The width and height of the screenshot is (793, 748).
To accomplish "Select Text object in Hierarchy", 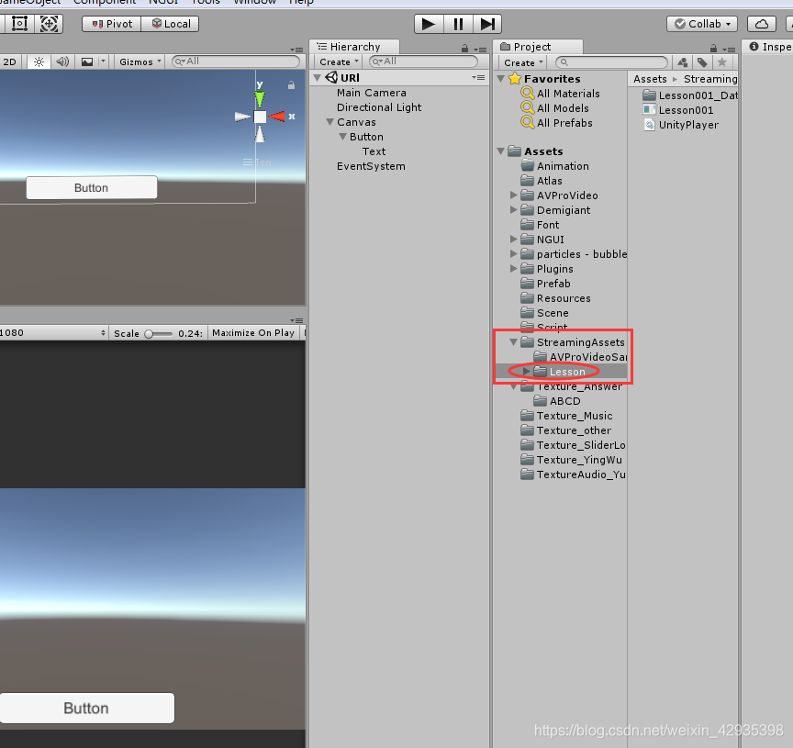I will 374,151.
